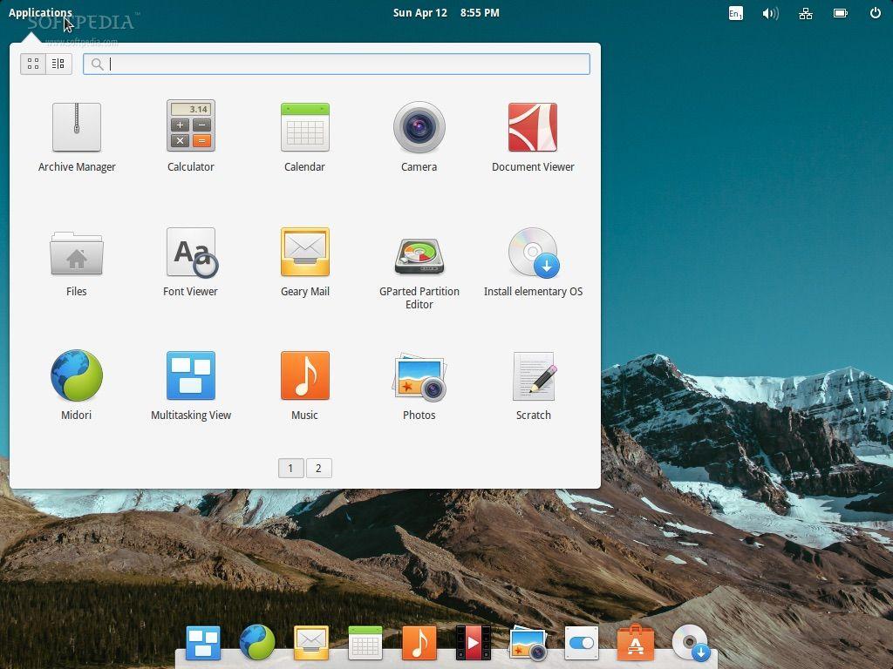The height and width of the screenshot is (669, 893).
Task: Switch launcher to grid view
Action: coord(33,63)
